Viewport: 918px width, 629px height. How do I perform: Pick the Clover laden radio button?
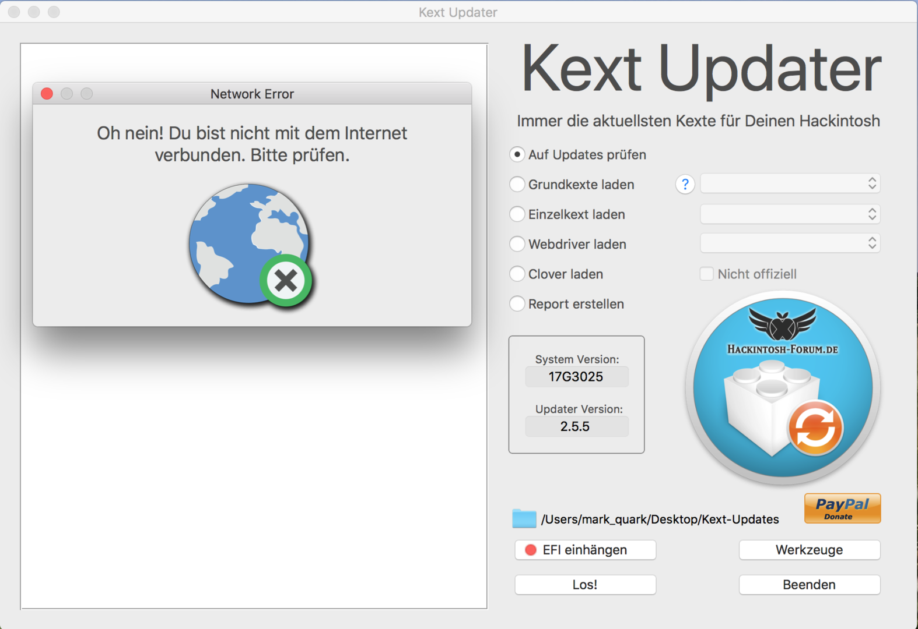(517, 274)
